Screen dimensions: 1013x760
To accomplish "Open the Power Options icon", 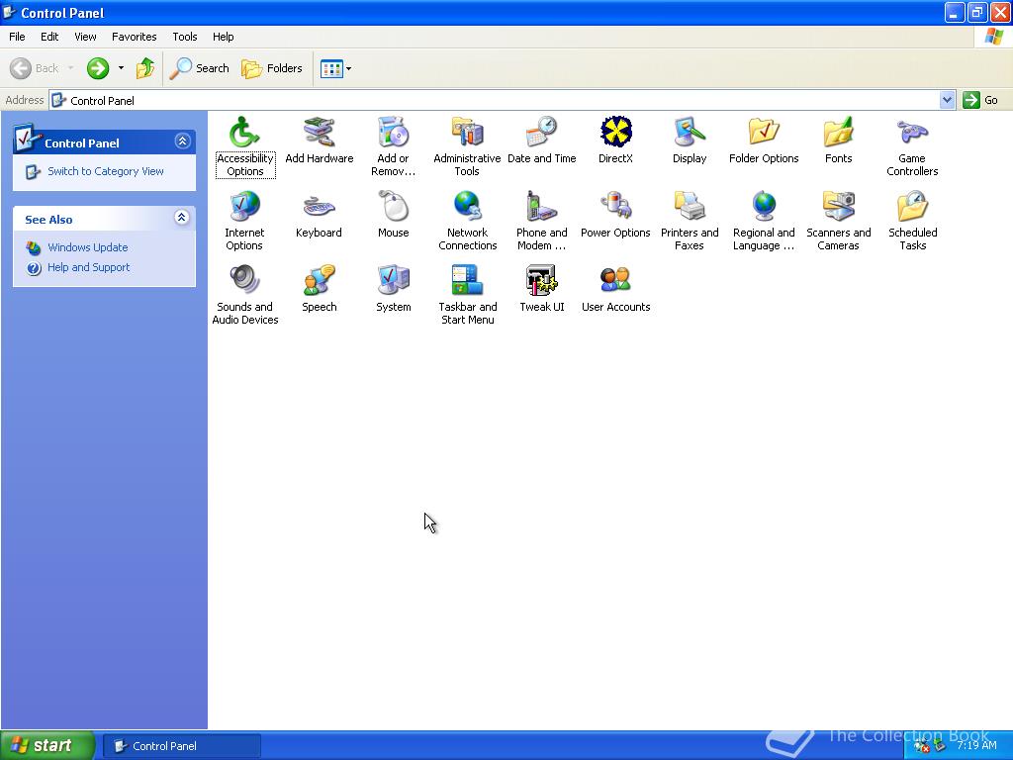I will pyautogui.click(x=615, y=215).
